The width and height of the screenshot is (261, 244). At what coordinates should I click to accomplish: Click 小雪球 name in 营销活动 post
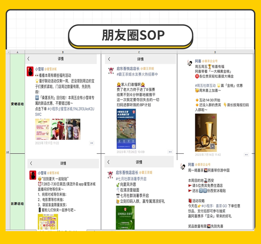pos(39,69)
